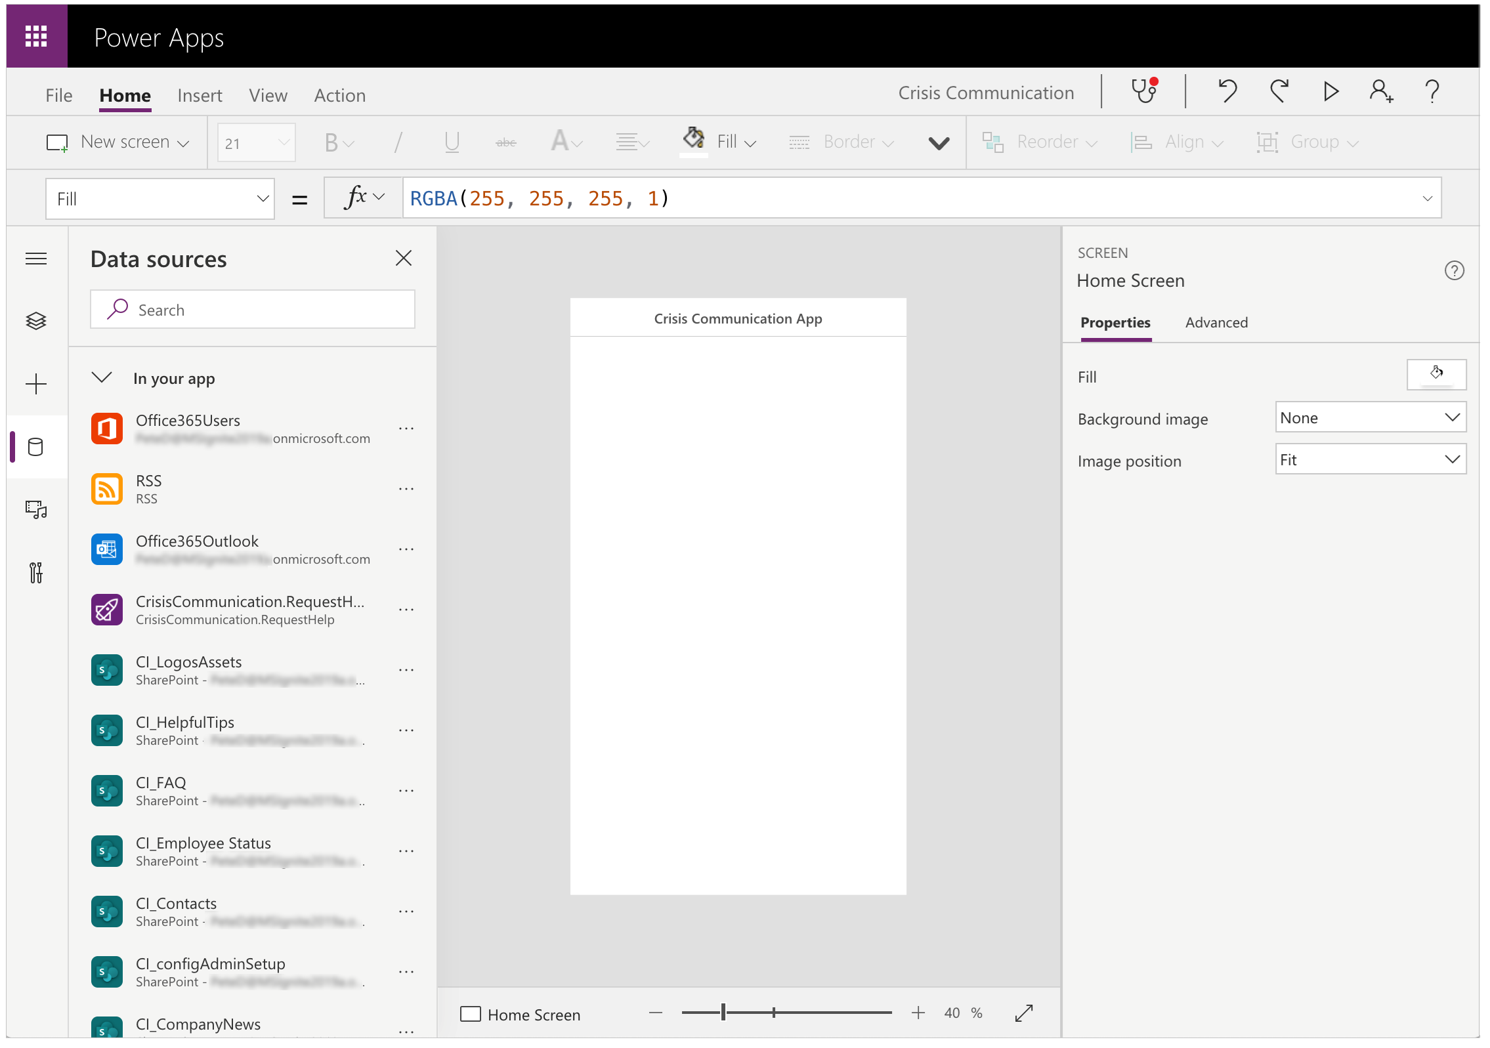The width and height of the screenshot is (1490, 1048).
Task: Switch to the Advanced properties tab
Action: (x=1216, y=322)
